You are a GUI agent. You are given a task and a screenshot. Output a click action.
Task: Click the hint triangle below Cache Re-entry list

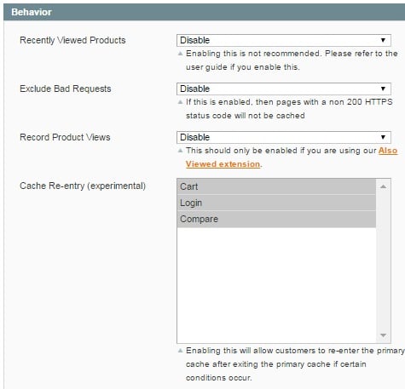(180, 351)
